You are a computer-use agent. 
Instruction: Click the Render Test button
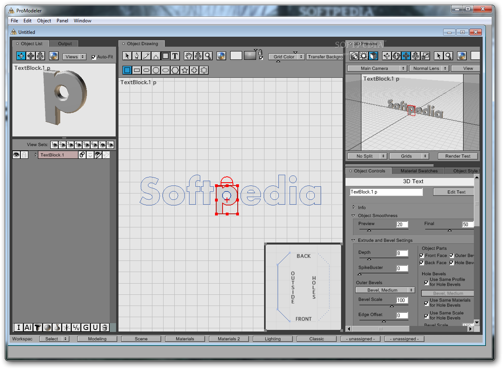click(x=458, y=156)
